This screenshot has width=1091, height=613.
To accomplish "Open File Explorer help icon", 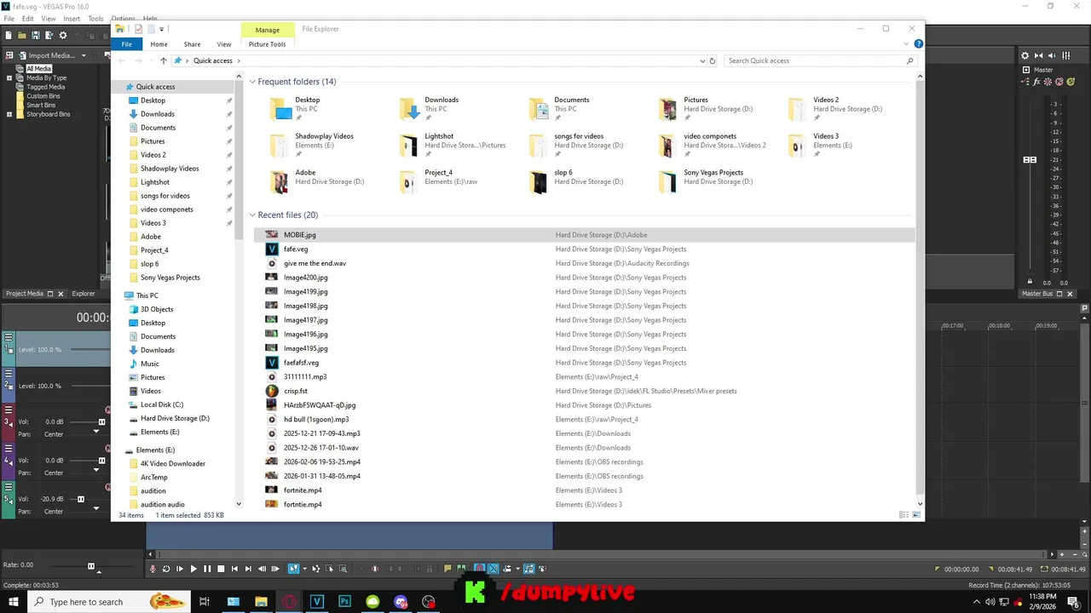I will 918,44.
